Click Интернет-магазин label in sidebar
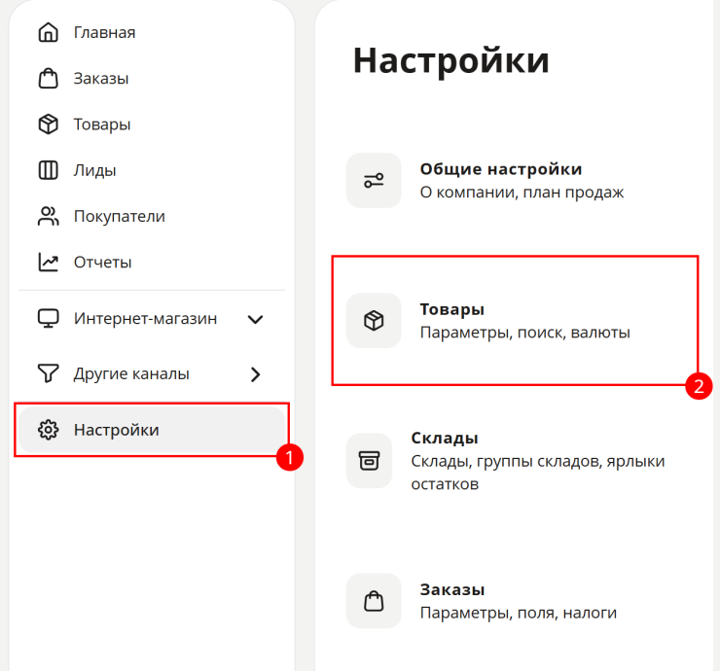This screenshot has height=671, width=720. click(x=146, y=319)
